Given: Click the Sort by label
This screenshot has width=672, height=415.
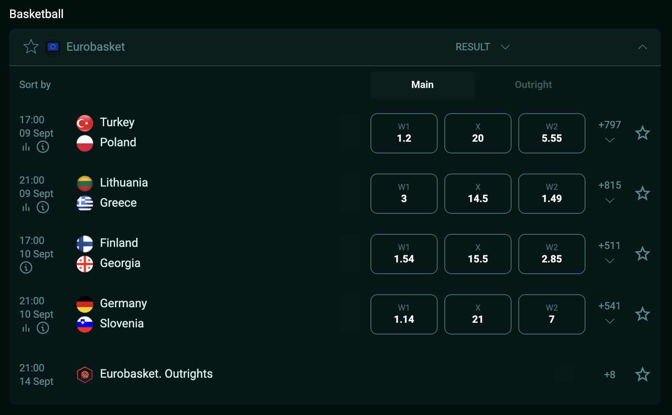Looking at the screenshot, I should coord(35,85).
